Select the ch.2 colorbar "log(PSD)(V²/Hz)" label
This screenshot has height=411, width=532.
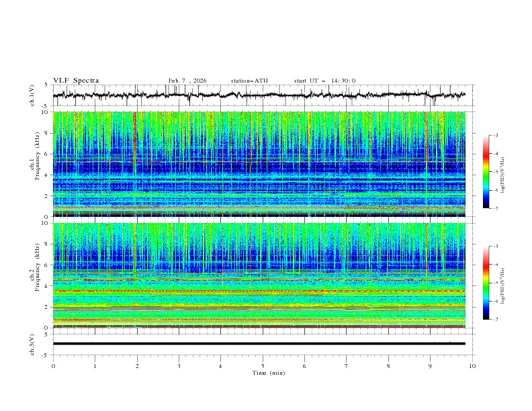pyautogui.click(x=503, y=286)
